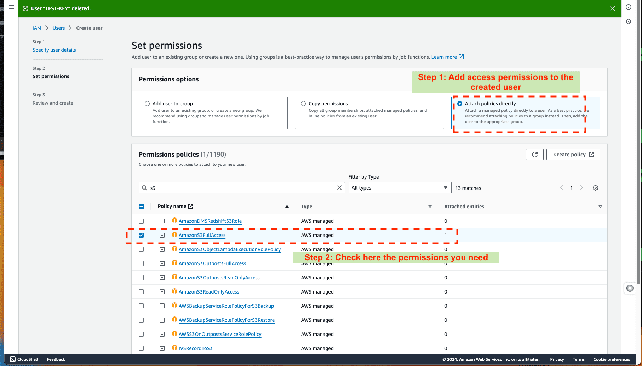The image size is (642, 366).
Task: Click the policy box icon for AmazonDMSRedshiftS3Role
Action: tap(174, 220)
